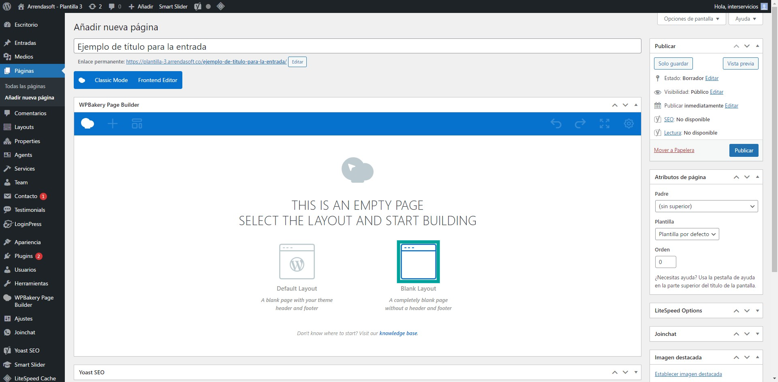
Task: Click the user avatar next to interservicios
Action: tap(764, 6)
